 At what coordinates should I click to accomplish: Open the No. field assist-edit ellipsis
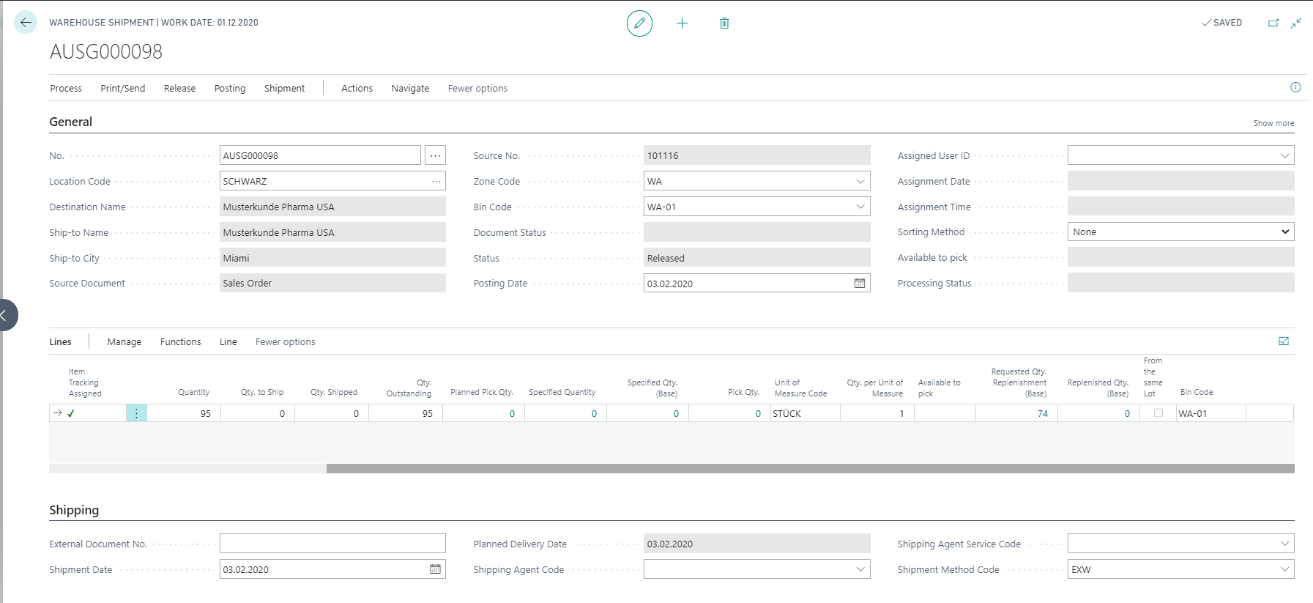click(x=435, y=155)
